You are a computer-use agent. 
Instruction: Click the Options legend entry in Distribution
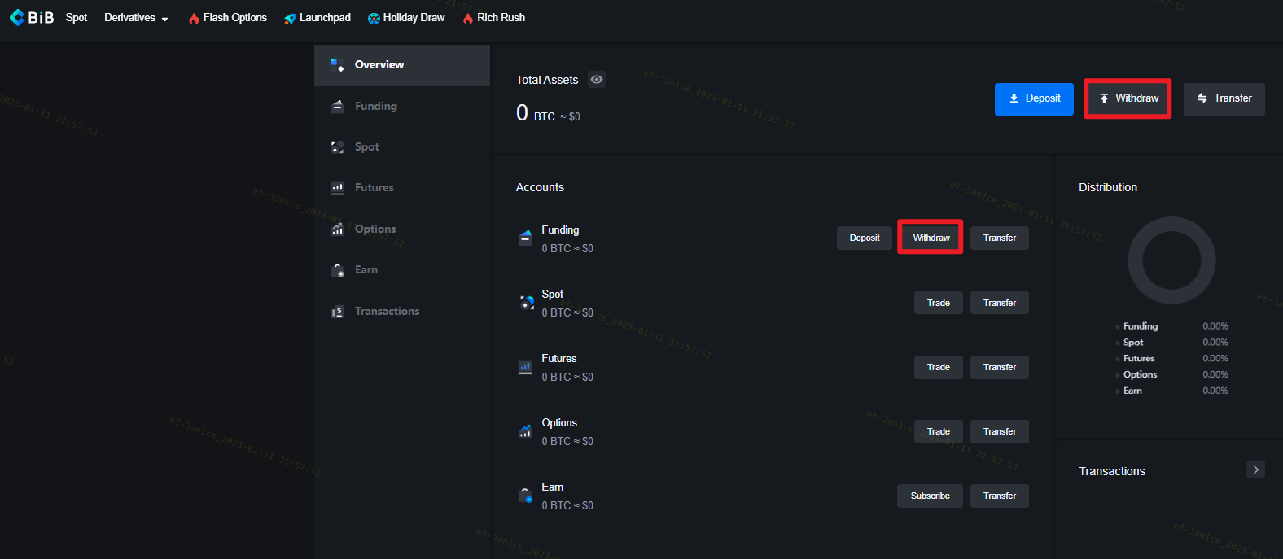pos(1172,375)
